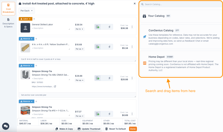Open Per ea dropdown for $17.37 item
223x132 pixels.
[80, 116]
